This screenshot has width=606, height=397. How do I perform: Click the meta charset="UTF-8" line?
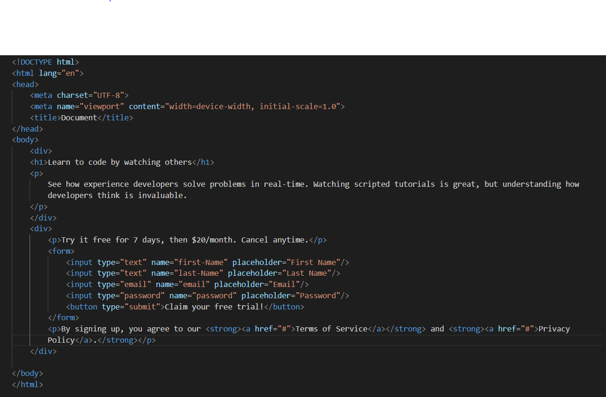pos(79,96)
